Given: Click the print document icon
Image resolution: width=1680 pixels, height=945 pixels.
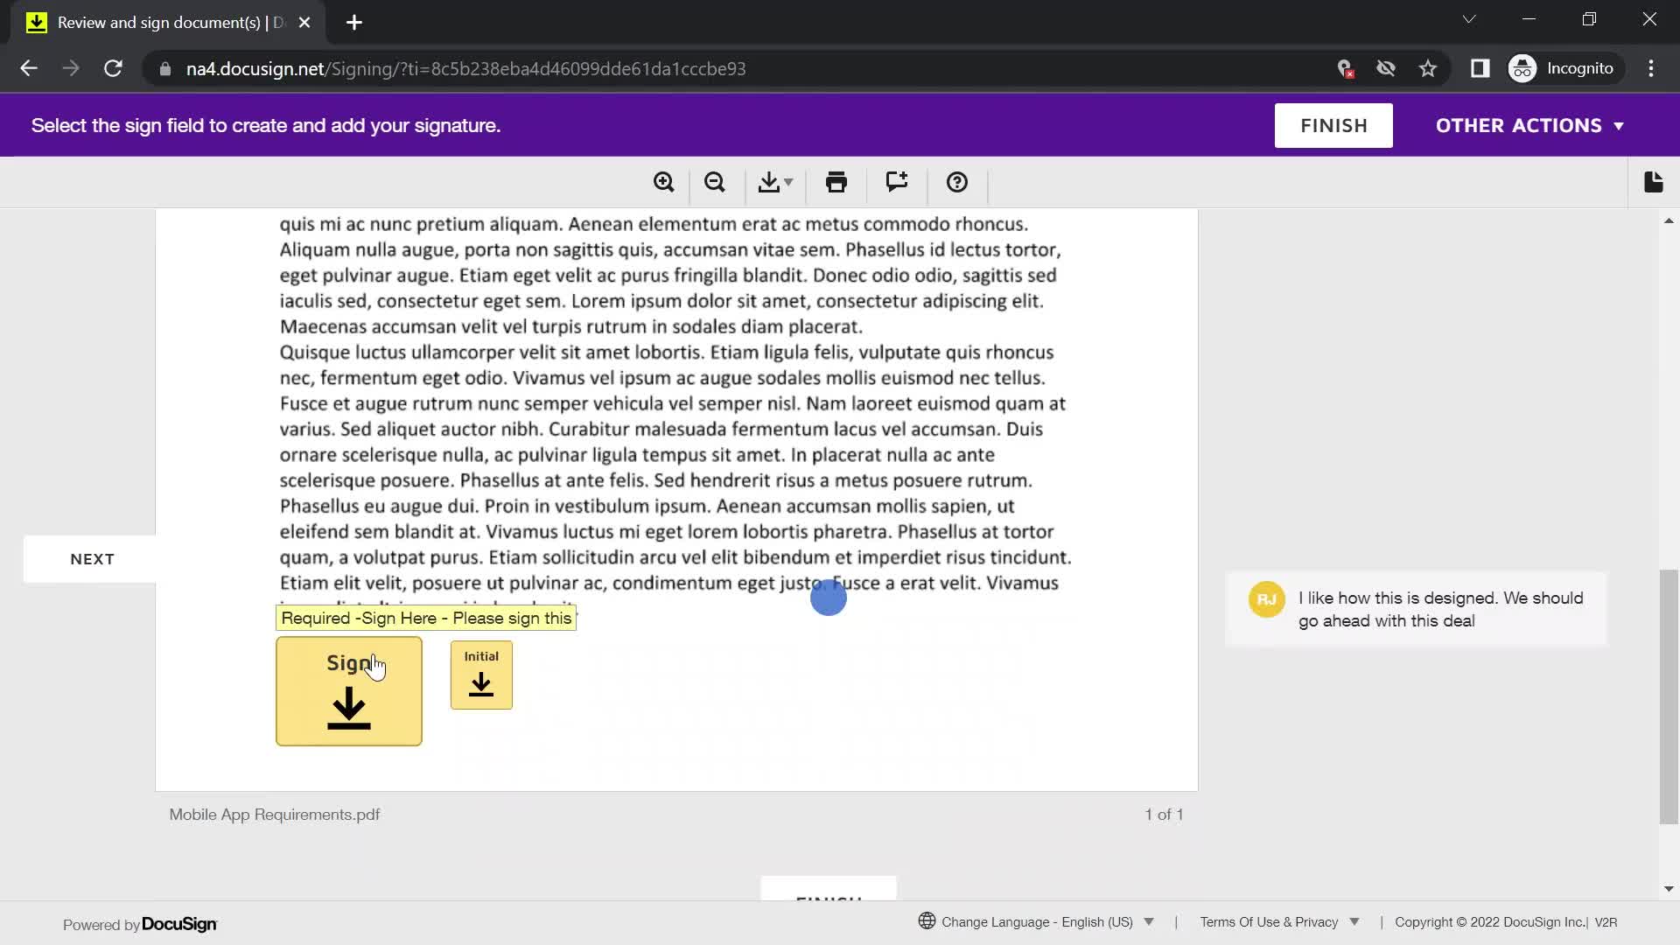Looking at the screenshot, I should 836,182.
